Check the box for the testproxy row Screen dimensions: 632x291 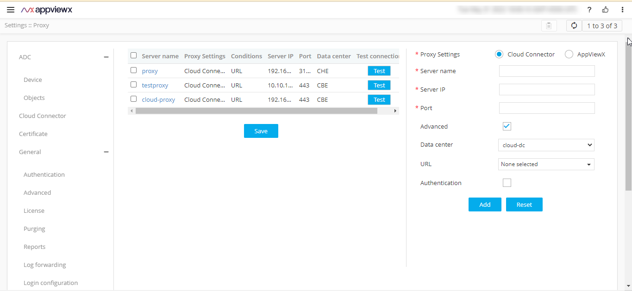click(x=134, y=85)
